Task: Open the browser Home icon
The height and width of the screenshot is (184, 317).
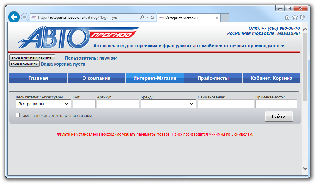Action: point(287,17)
